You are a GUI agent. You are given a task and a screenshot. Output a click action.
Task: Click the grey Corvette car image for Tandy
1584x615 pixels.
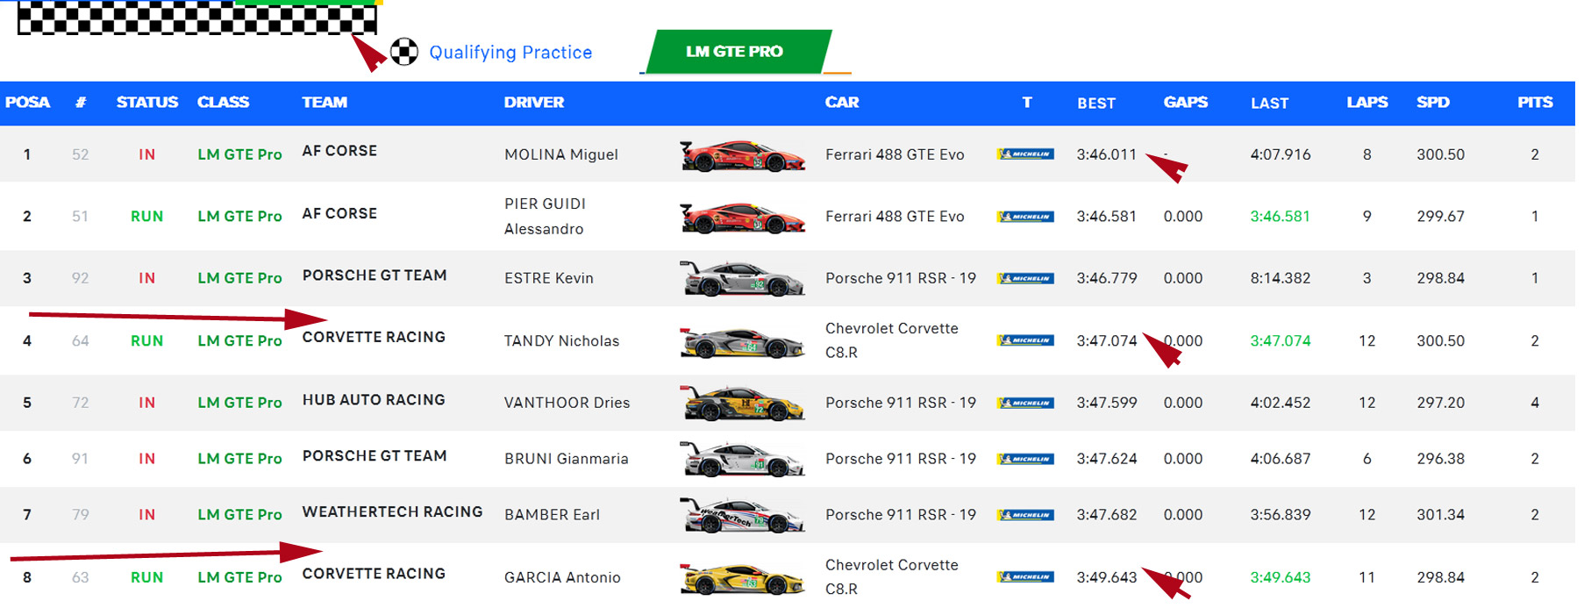[742, 341]
